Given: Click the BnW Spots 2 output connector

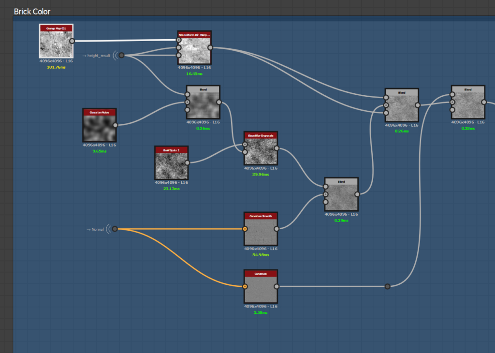Looking at the screenshot, I should tap(187, 163).
